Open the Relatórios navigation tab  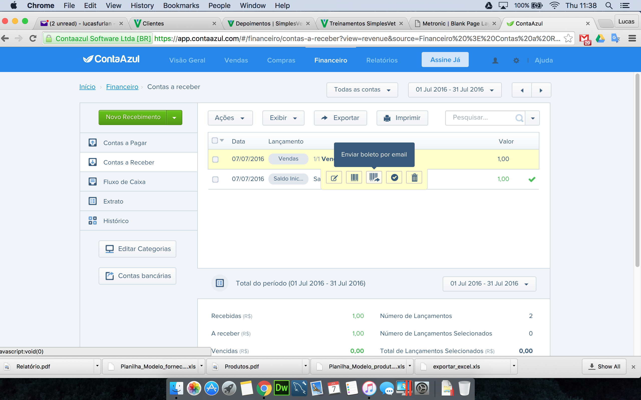coord(382,60)
